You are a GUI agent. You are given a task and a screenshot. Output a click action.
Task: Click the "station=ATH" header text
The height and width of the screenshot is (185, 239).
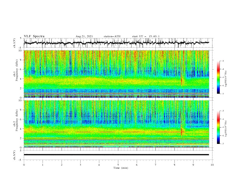coord(112,36)
